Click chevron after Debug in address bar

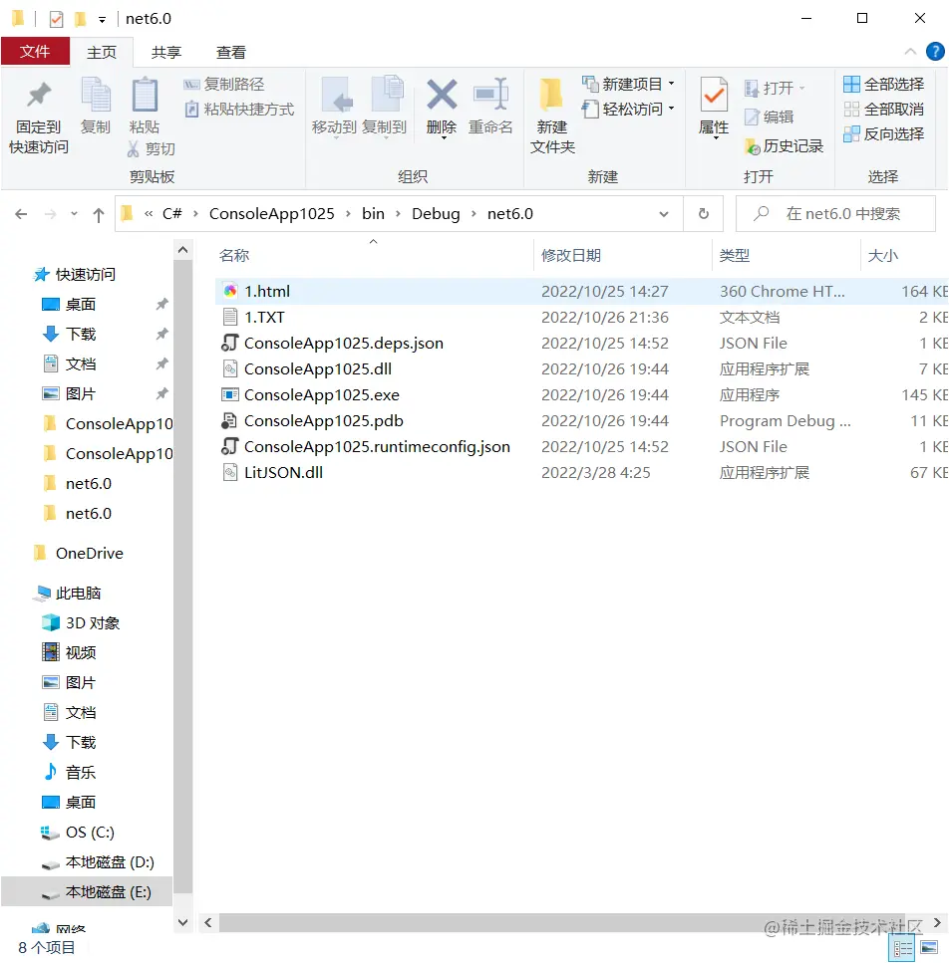(474, 214)
